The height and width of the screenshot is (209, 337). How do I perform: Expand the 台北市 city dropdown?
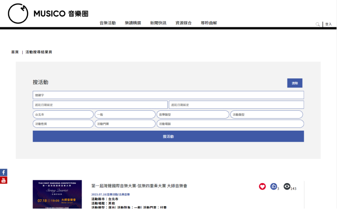tap(63, 114)
